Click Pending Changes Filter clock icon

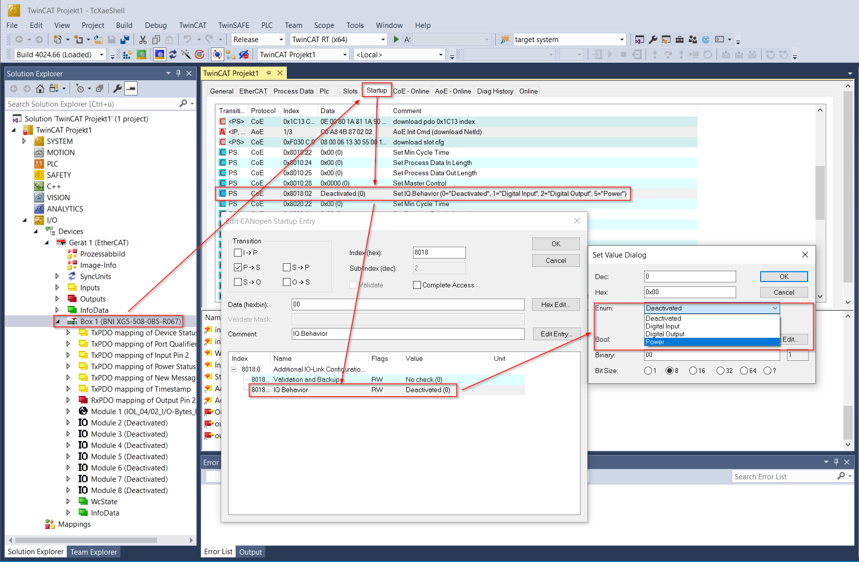(x=80, y=89)
